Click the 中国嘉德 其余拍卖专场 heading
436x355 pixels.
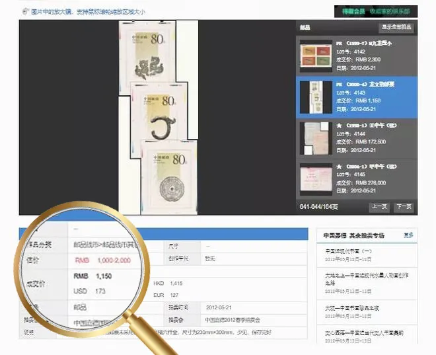353,235
